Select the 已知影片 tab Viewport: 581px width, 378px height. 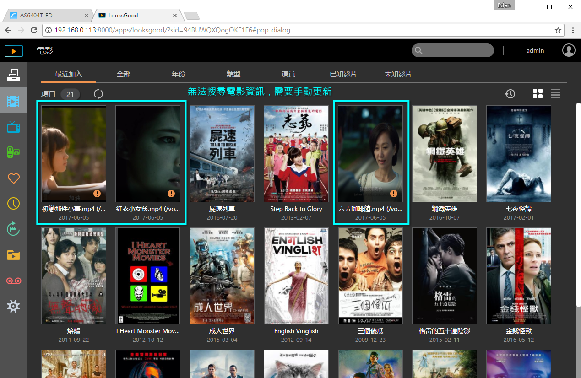click(x=343, y=74)
